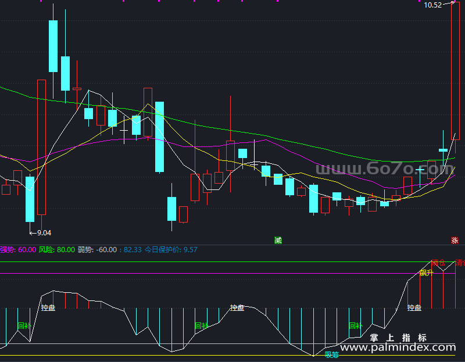This screenshot has width=465, height=362.
Task: Click the 9.04 low price label
Action: point(44,233)
